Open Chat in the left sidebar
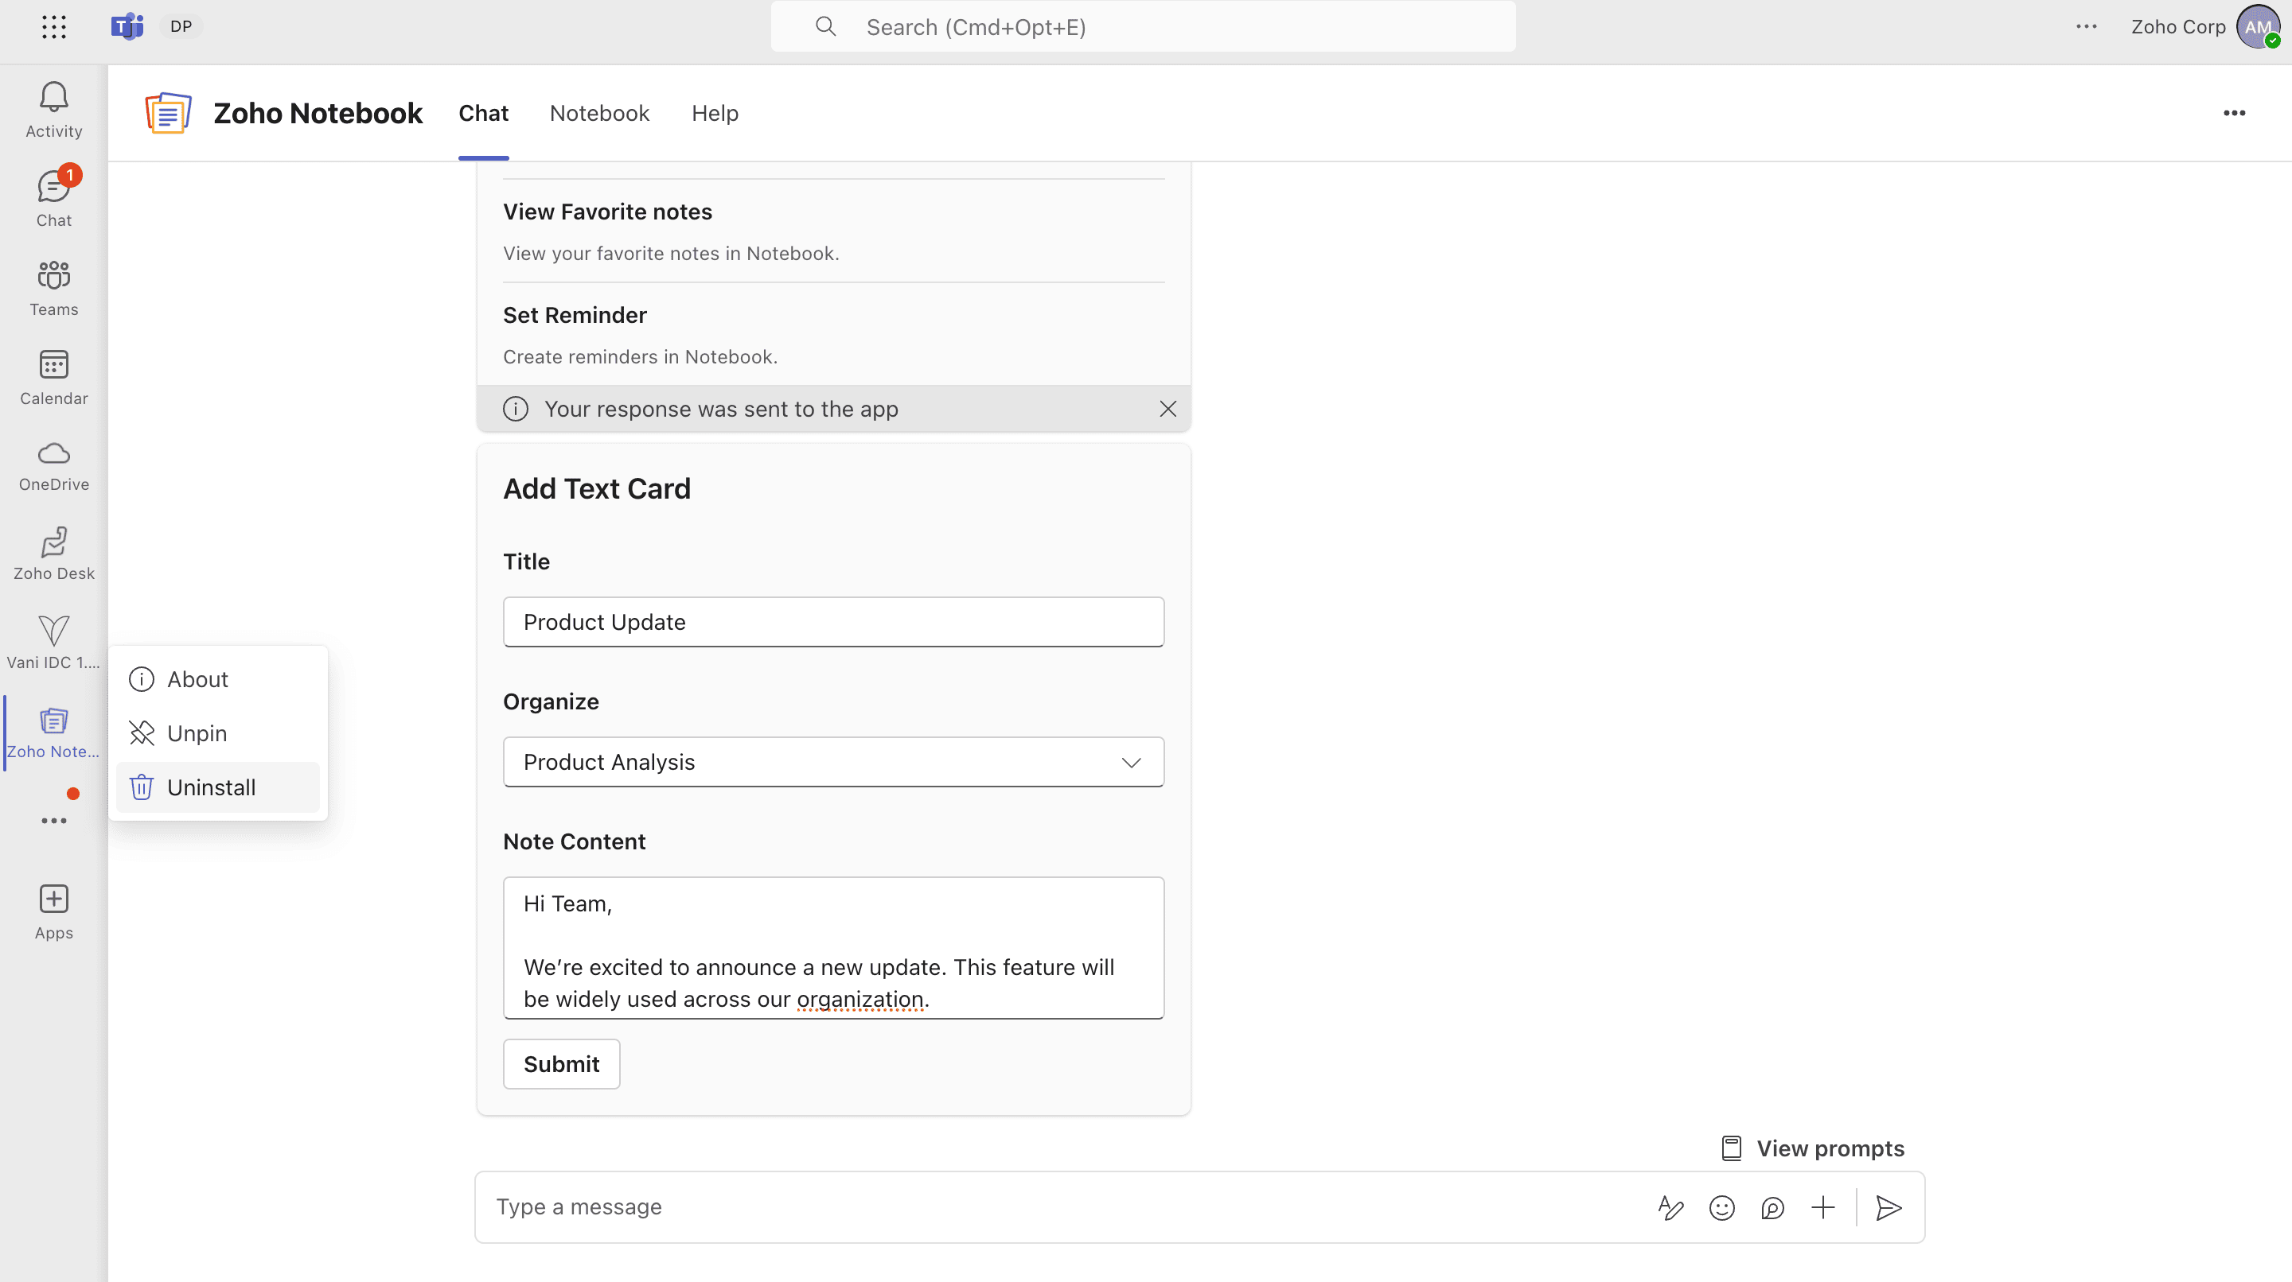This screenshot has height=1282, width=2292. 53,188
